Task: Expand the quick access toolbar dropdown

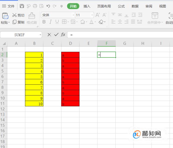Action: click(61, 6)
